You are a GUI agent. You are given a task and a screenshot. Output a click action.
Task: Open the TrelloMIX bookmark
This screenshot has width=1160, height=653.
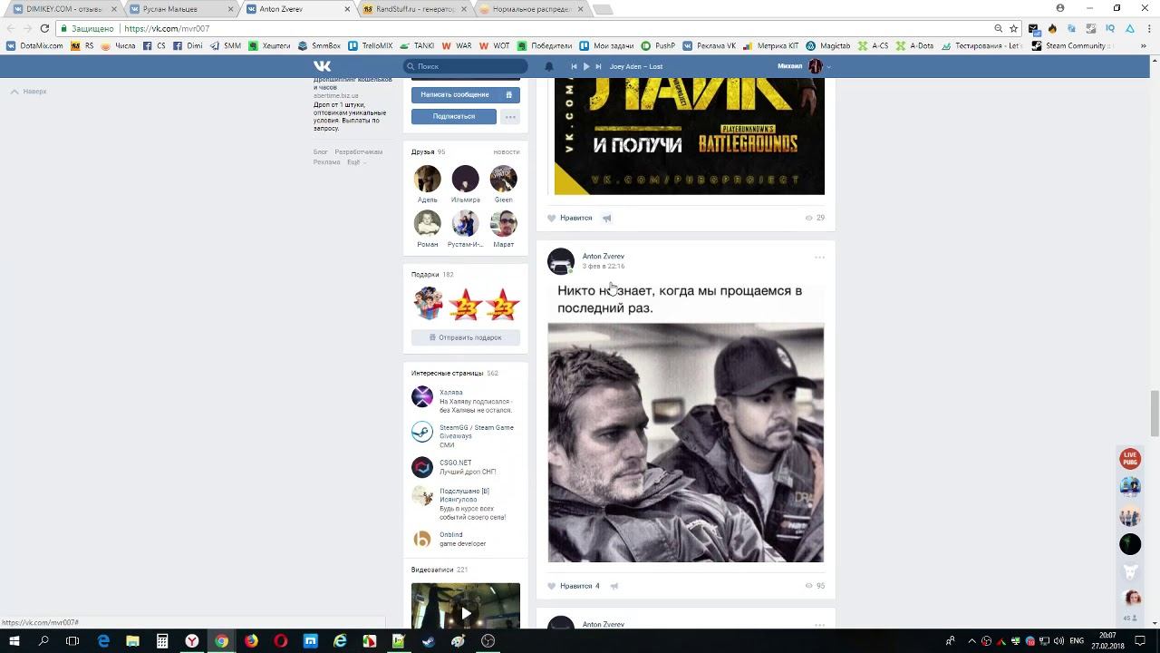[x=371, y=45]
